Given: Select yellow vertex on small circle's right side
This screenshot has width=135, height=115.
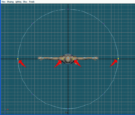Looking at the screenshot, I should pos(73,59).
